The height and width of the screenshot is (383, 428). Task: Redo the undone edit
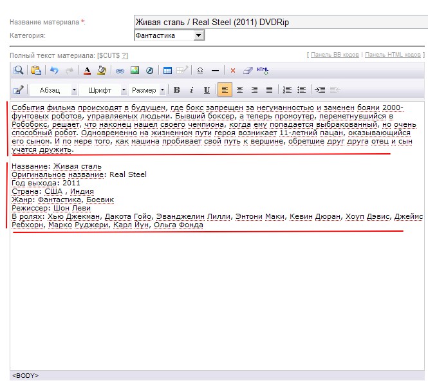[70, 70]
